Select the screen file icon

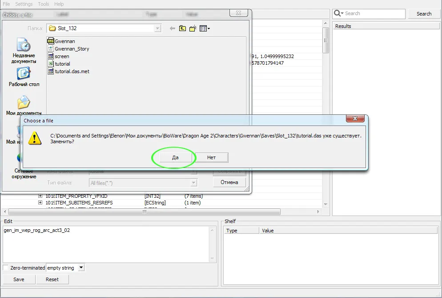coord(51,56)
